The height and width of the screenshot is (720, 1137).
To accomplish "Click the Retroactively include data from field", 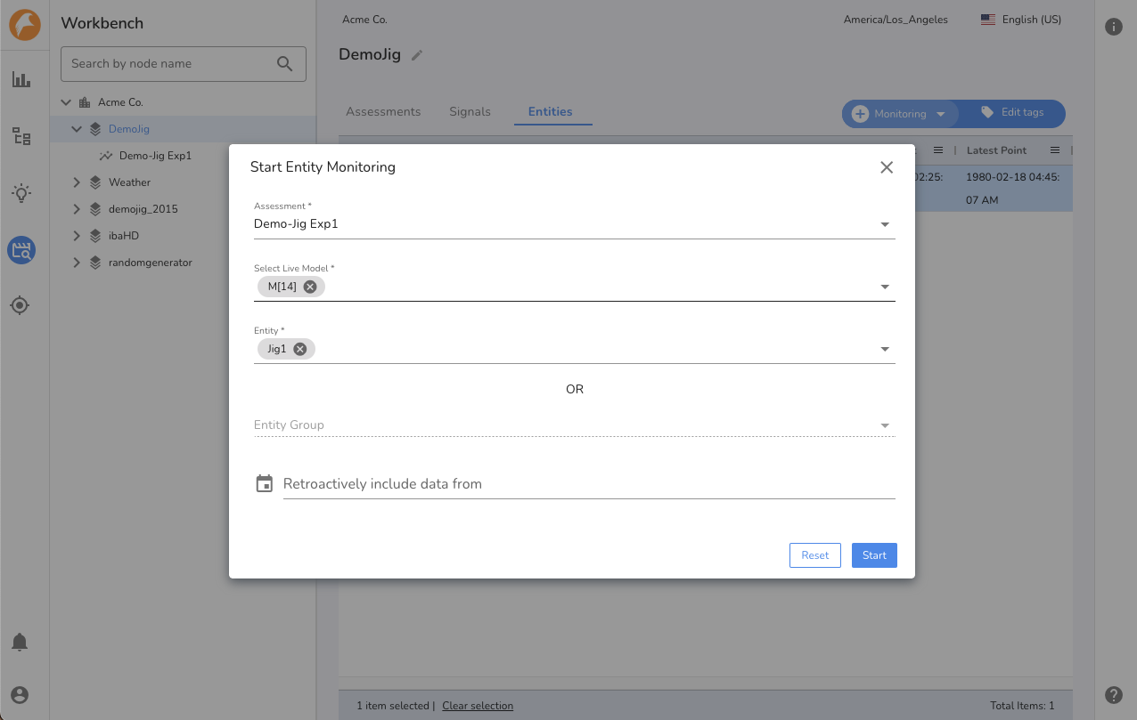I will [x=589, y=484].
